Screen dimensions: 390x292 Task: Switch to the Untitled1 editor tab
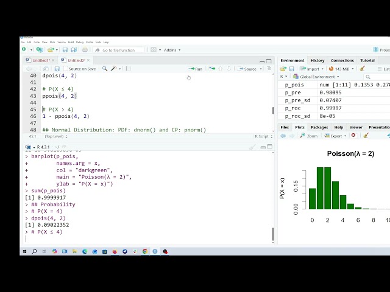click(x=41, y=60)
